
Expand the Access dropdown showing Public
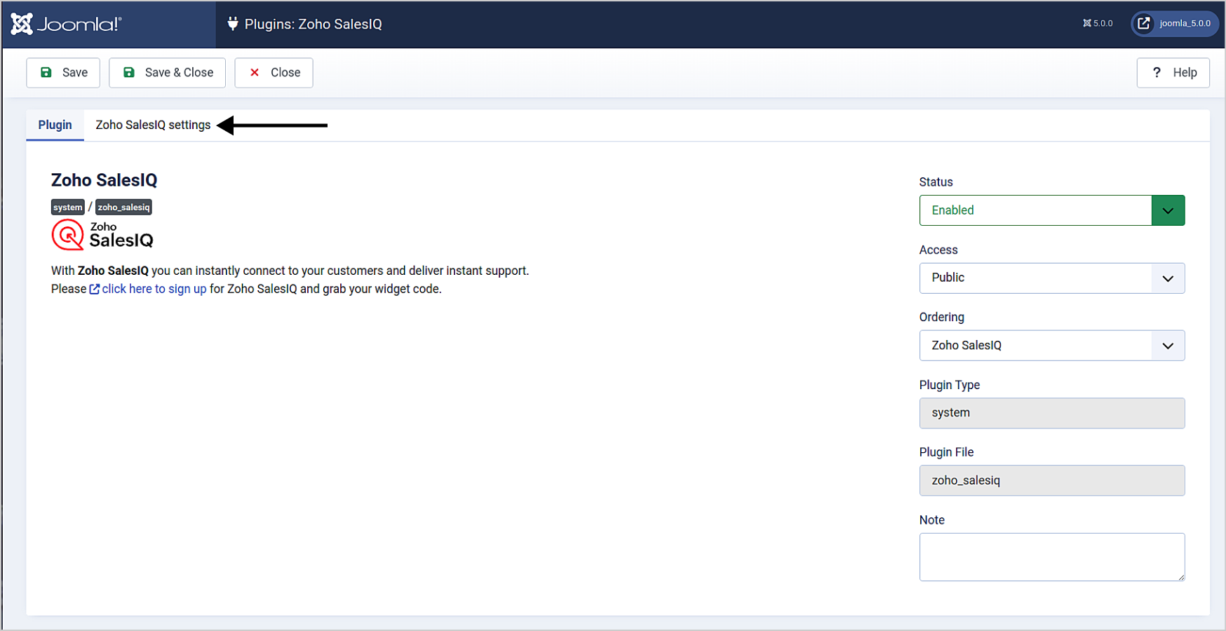coord(1051,278)
